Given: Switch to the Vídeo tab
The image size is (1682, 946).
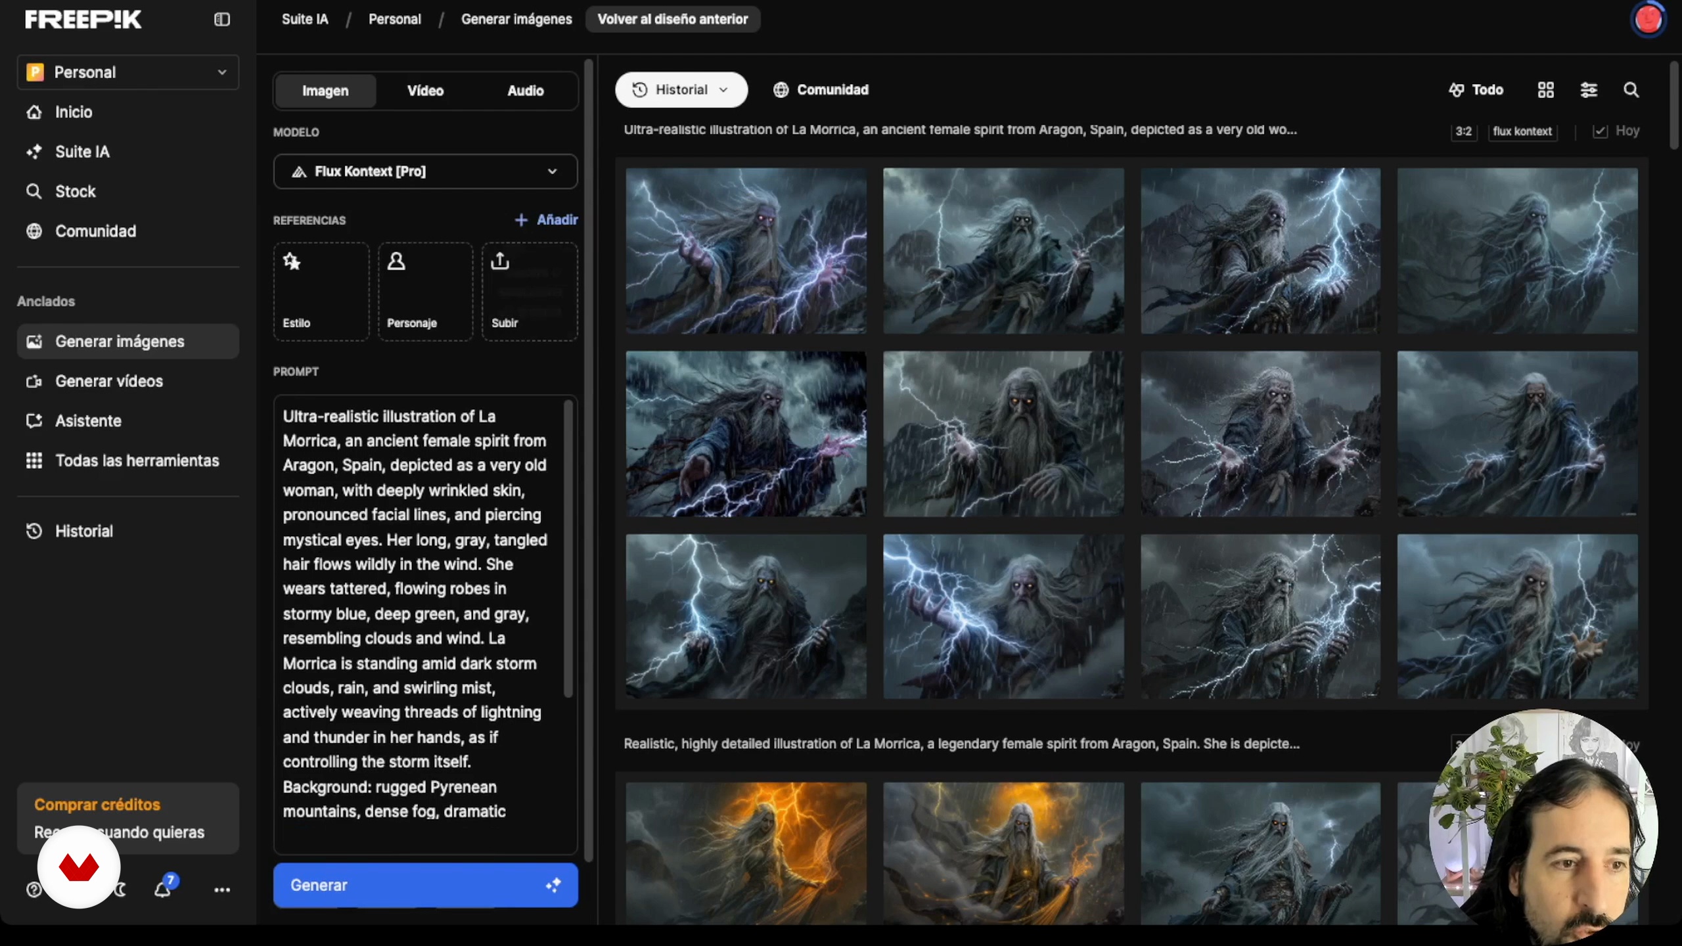Looking at the screenshot, I should pyautogui.click(x=425, y=91).
